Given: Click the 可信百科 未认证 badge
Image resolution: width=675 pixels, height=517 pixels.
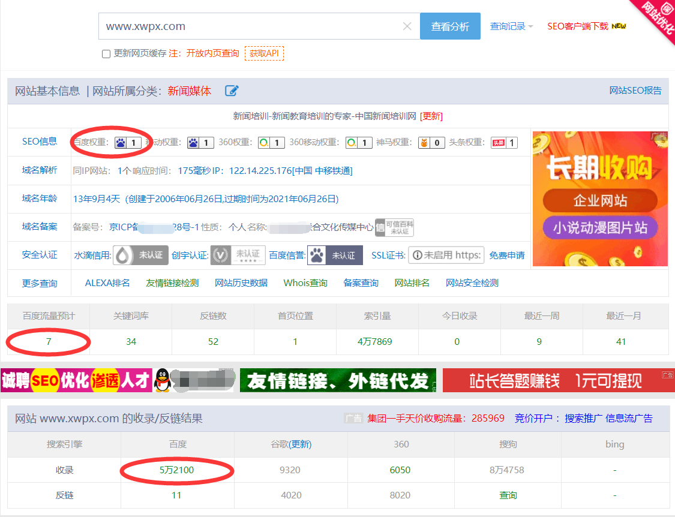Looking at the screenshot, I should pyautogui.click(x=394, y=227).
